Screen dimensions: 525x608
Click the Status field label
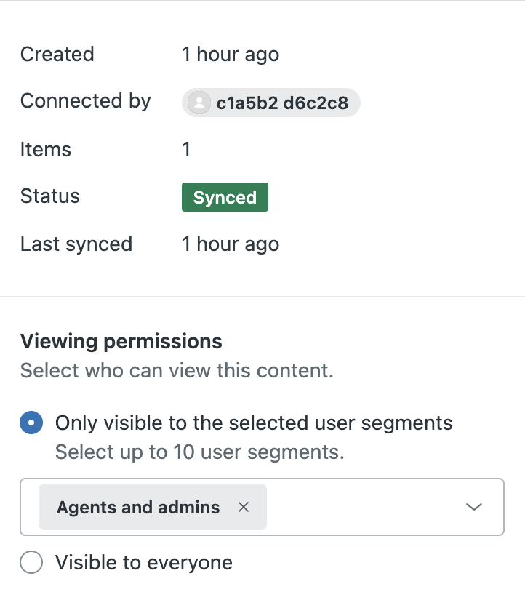coord(50,196)
